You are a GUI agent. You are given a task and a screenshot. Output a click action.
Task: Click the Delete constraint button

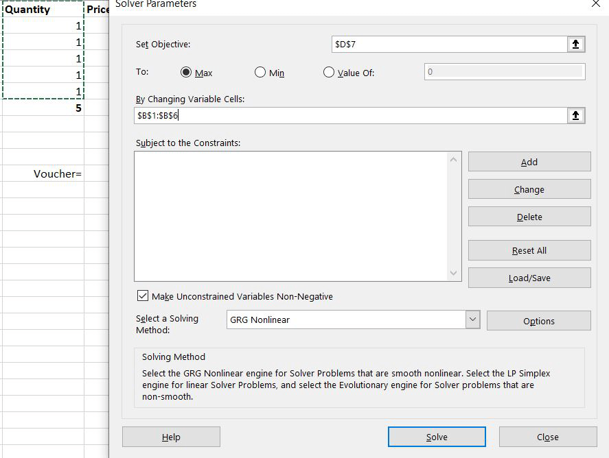tap(529, 216)
